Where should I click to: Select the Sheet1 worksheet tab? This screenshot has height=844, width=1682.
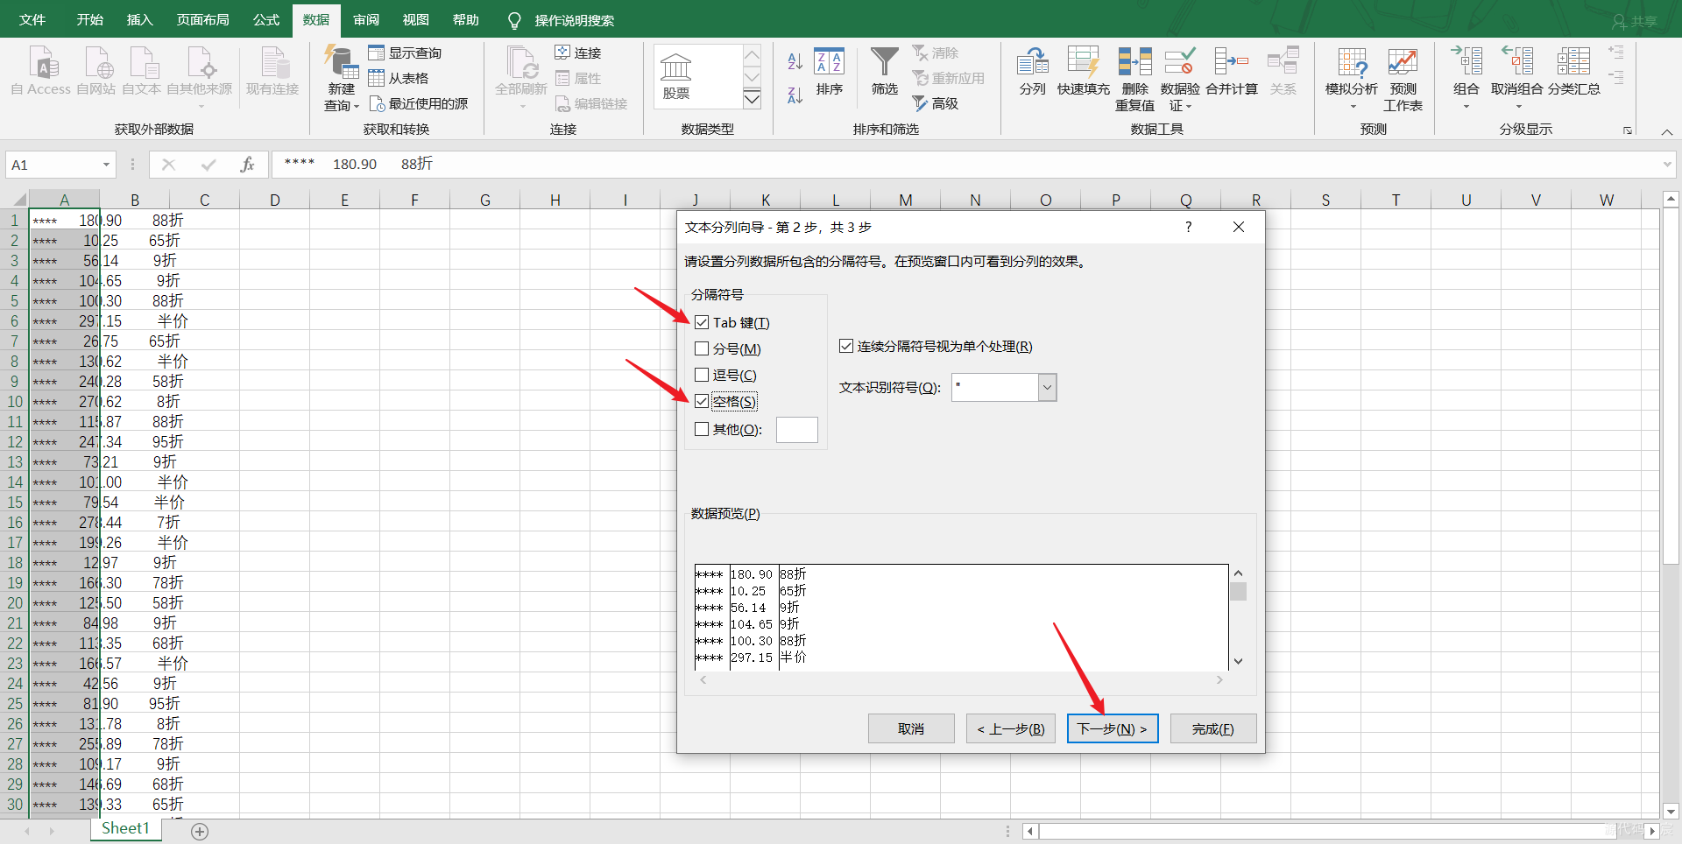(125, 829)
